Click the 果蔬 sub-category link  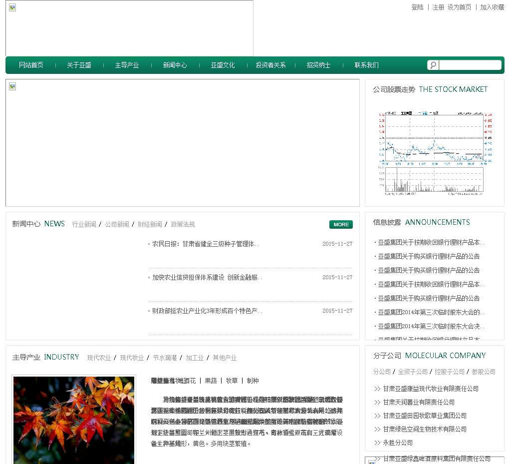[211, 381]
